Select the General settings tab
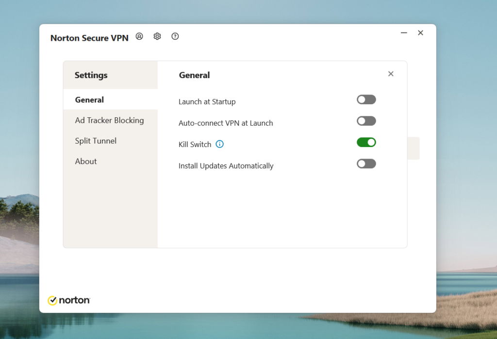Screen dimensions: 497x339 pyautogui.click(x=89, y=99)
